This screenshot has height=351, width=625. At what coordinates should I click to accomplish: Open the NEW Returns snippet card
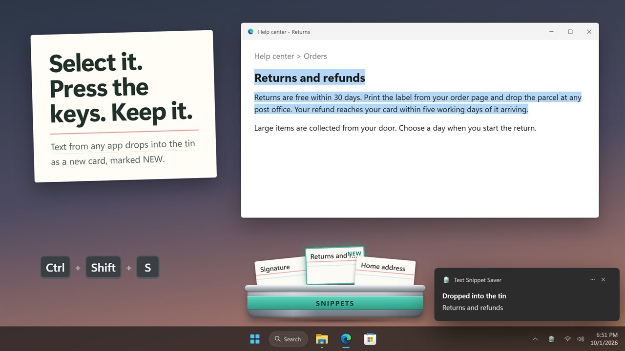click(334, 265)
